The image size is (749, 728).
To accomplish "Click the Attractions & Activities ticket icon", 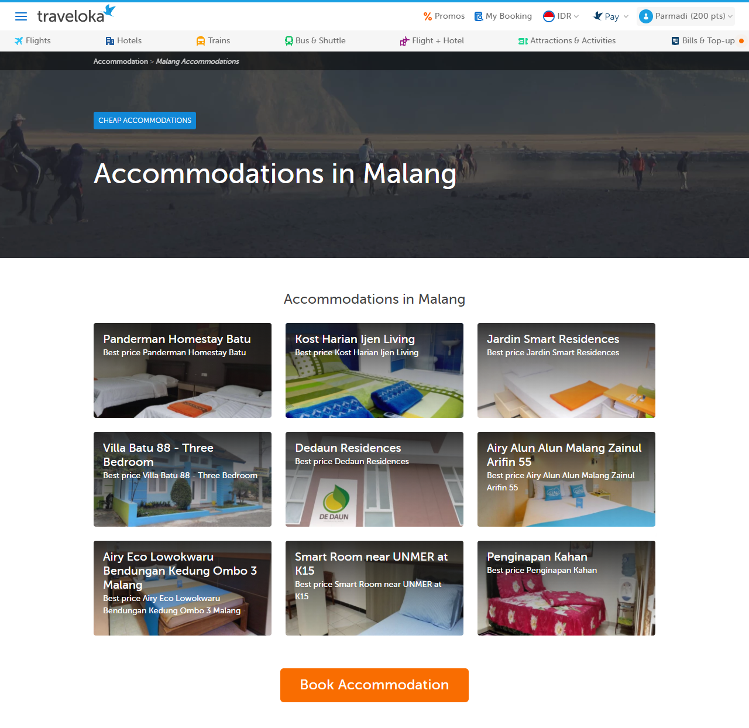I will 523,41.
